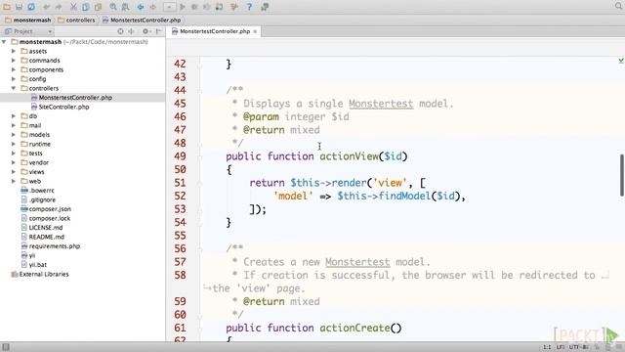Expand the config folder

point(14,78)
